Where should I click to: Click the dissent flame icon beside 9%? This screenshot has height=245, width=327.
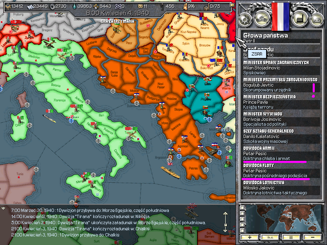(x=185, y=7)
